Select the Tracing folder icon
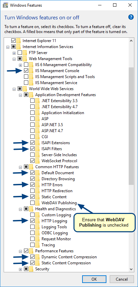 [x=37, y=245]
